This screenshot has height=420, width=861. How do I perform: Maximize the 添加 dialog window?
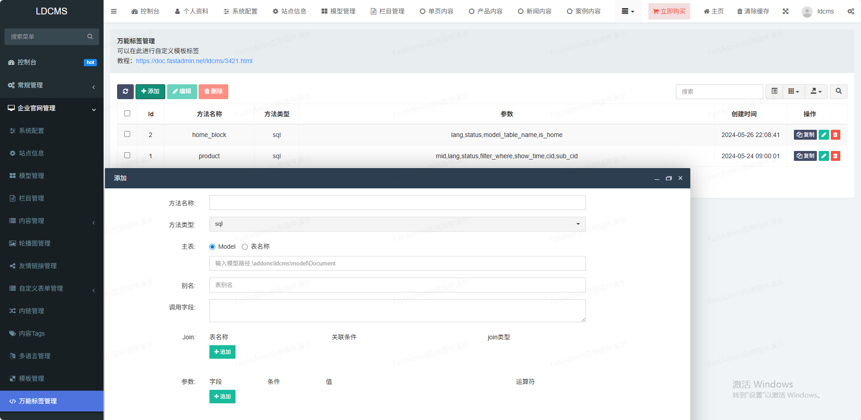tap(669, 178)
